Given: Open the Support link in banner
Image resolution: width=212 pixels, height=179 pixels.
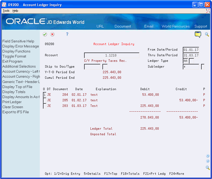Looking at the screenshot, I should [201, 26].
